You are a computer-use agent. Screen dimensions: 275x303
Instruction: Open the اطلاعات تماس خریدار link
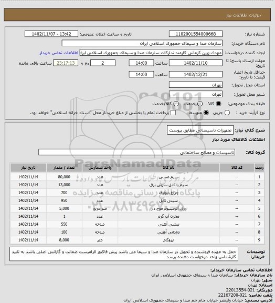59,53
